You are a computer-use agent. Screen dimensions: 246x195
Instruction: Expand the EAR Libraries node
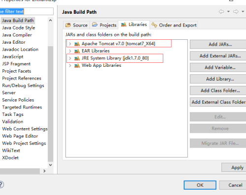pos(70,51)
